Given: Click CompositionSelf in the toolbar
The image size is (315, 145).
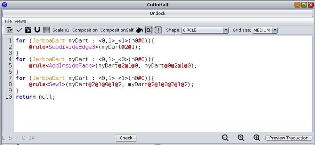Looking at the screenshot, I should coord(117,30).
